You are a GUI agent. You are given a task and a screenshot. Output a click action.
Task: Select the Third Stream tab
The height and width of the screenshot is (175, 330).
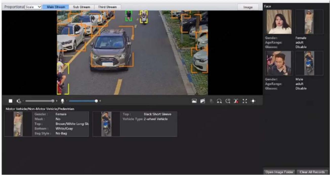[107, 7]
